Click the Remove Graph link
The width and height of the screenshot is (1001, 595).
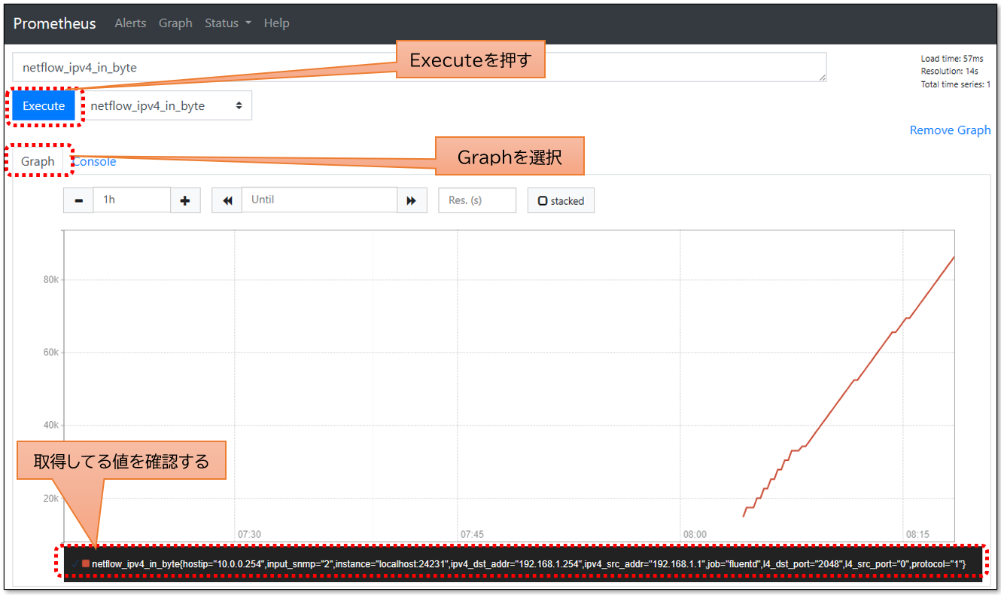click(x=950, y=130)
